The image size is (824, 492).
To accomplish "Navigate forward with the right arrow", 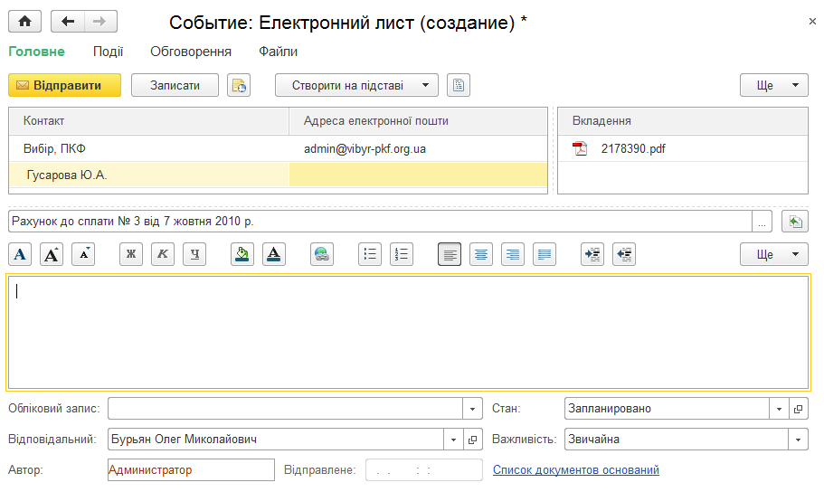I will click(99, 22).
